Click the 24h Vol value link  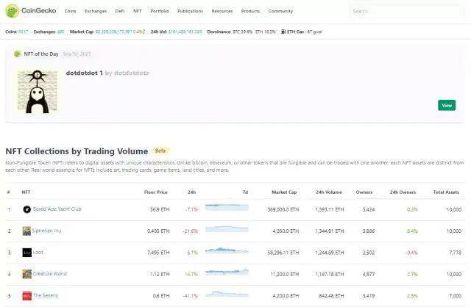(x=185, y=32)
